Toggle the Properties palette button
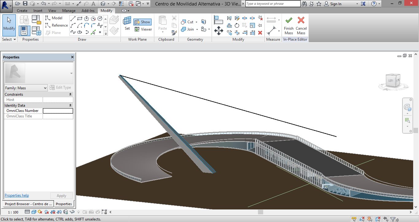The height and width of the screenshot is (222, 419). click(24, 31)
